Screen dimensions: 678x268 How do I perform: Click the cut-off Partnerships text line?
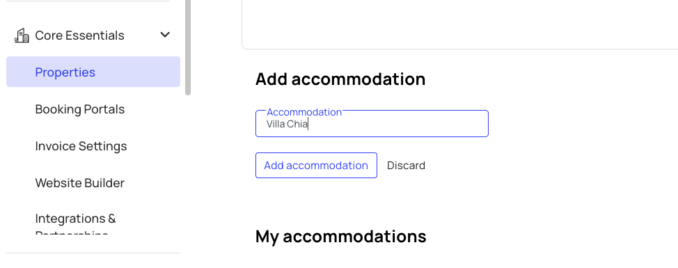[x=71, y=233]
